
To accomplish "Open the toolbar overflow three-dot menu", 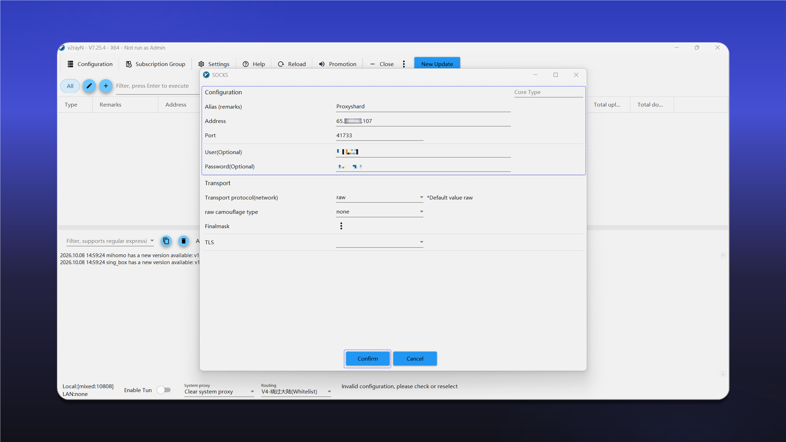I will pos(404,64).
